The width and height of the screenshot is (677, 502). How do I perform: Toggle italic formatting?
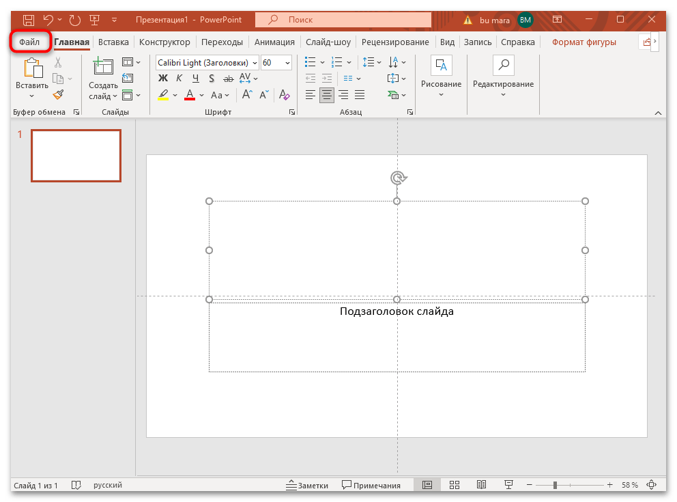pyautogui.click(x=178, y=78)
